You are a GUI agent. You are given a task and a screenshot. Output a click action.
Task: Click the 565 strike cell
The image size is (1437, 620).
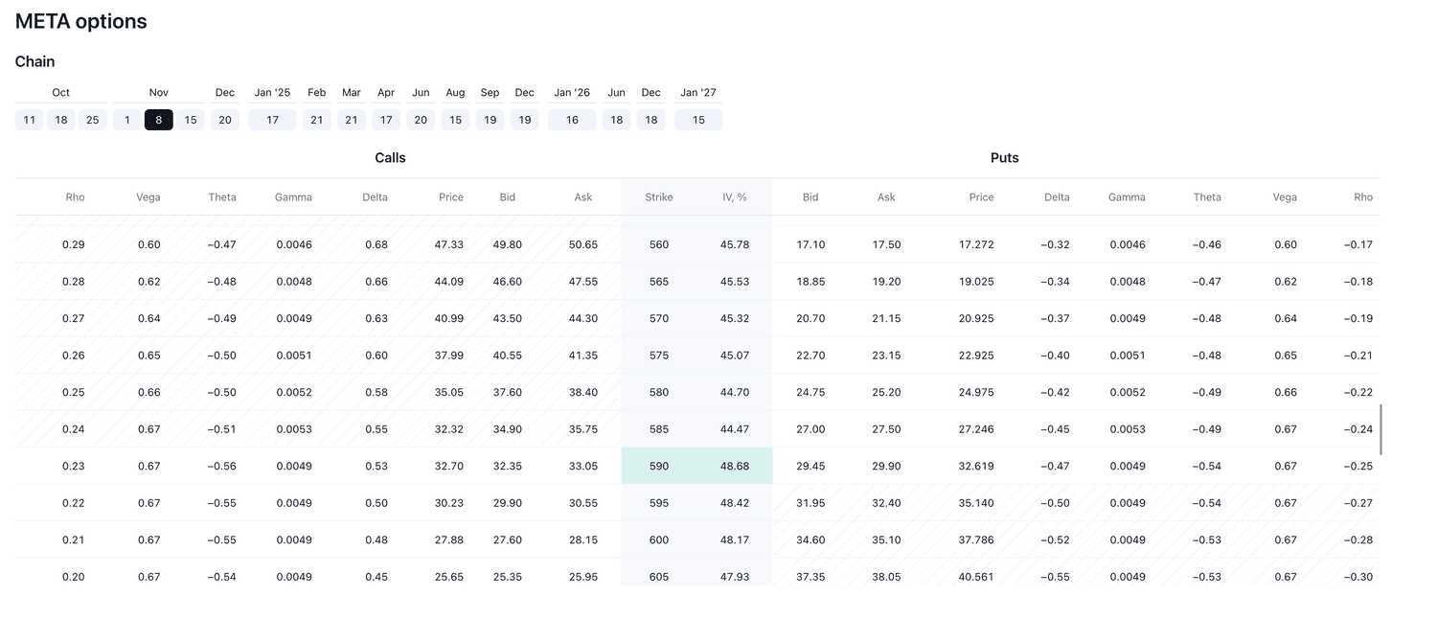pos(659,282)
